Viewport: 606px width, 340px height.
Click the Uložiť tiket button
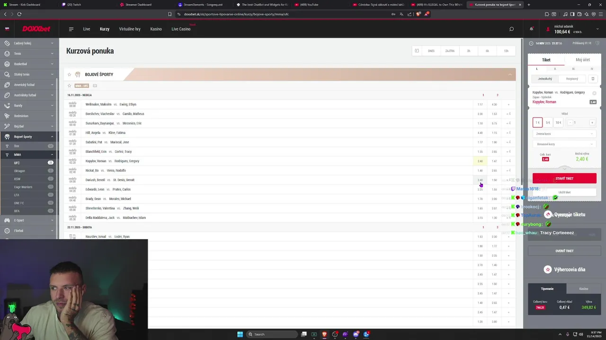[564, 192]
